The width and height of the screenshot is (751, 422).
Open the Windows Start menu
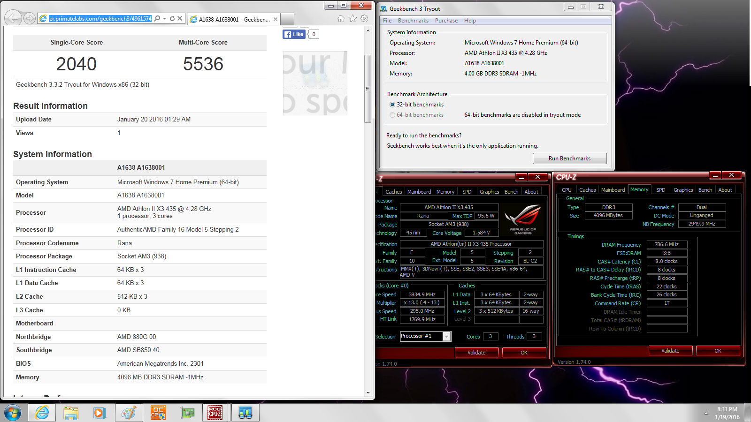[13, 413]
